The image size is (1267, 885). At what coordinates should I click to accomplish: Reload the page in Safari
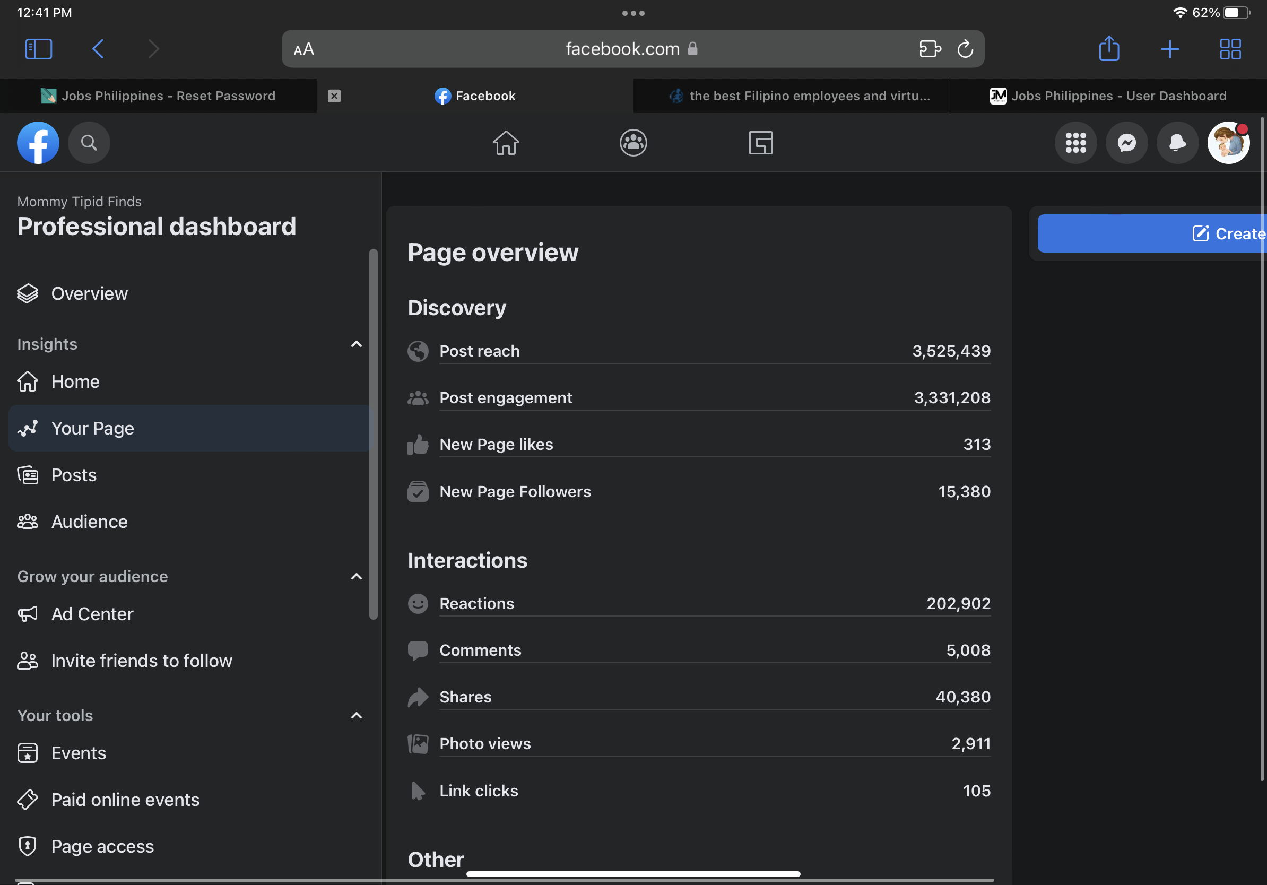pos(965,49)
